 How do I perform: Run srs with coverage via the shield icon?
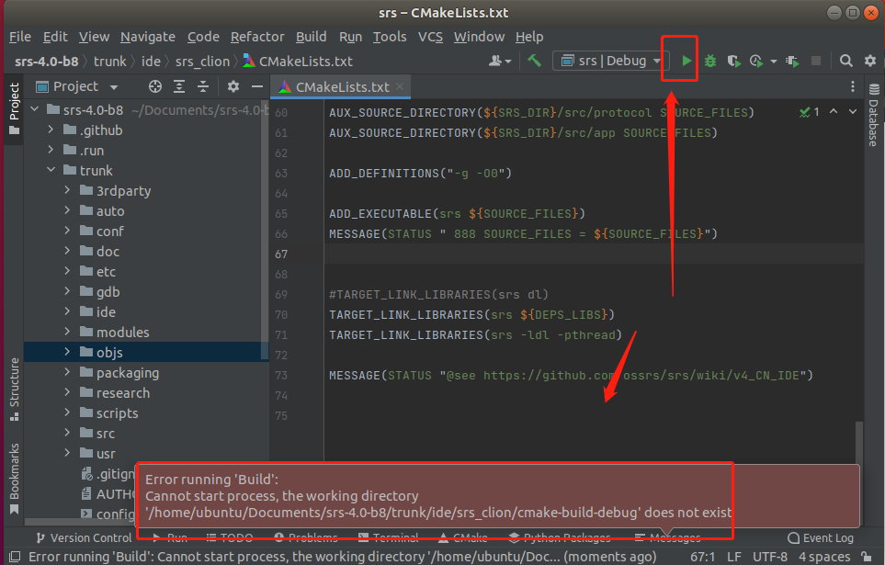point(733,61)
